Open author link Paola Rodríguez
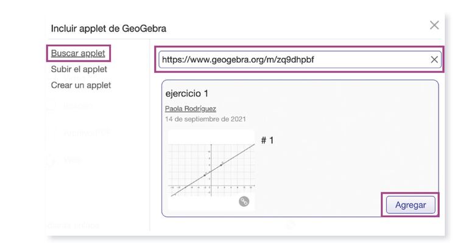The image size is (469, 245). (x=191, y=109)
